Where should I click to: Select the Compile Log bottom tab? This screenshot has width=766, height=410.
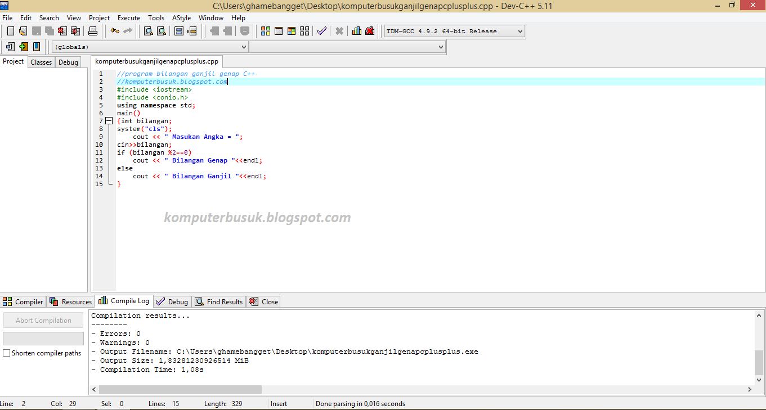coord(124,301)
